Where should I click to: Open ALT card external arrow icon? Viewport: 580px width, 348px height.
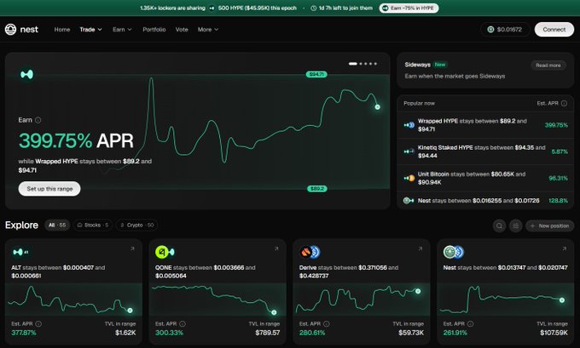coord(132,249)
